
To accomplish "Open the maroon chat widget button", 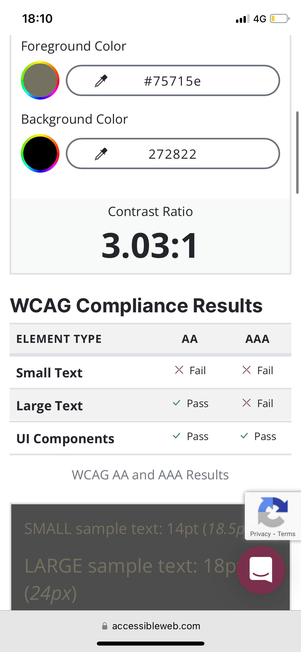I will coord(261,570).
